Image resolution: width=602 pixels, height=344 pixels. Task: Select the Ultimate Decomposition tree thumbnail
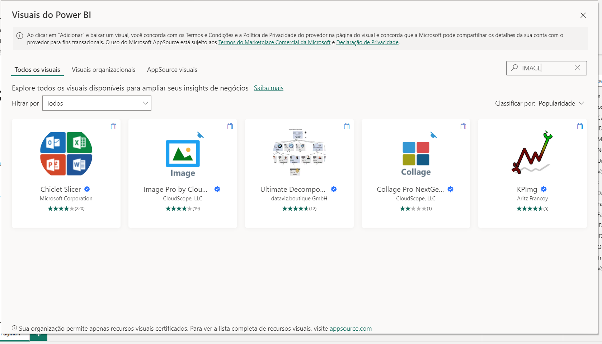(299, 152)
